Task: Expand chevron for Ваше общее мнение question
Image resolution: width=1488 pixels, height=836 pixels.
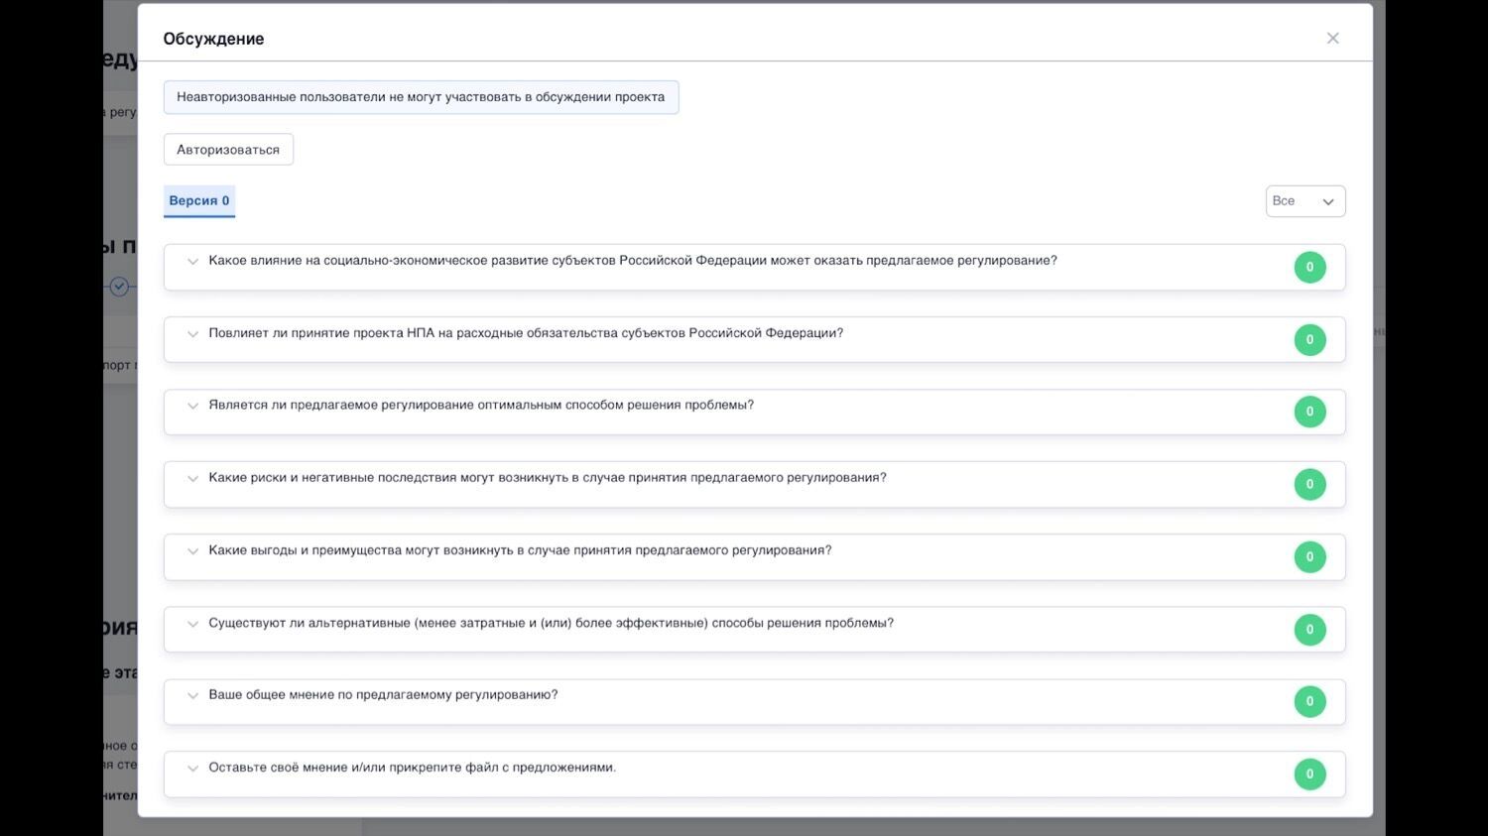Action: [x=192, y=695]
